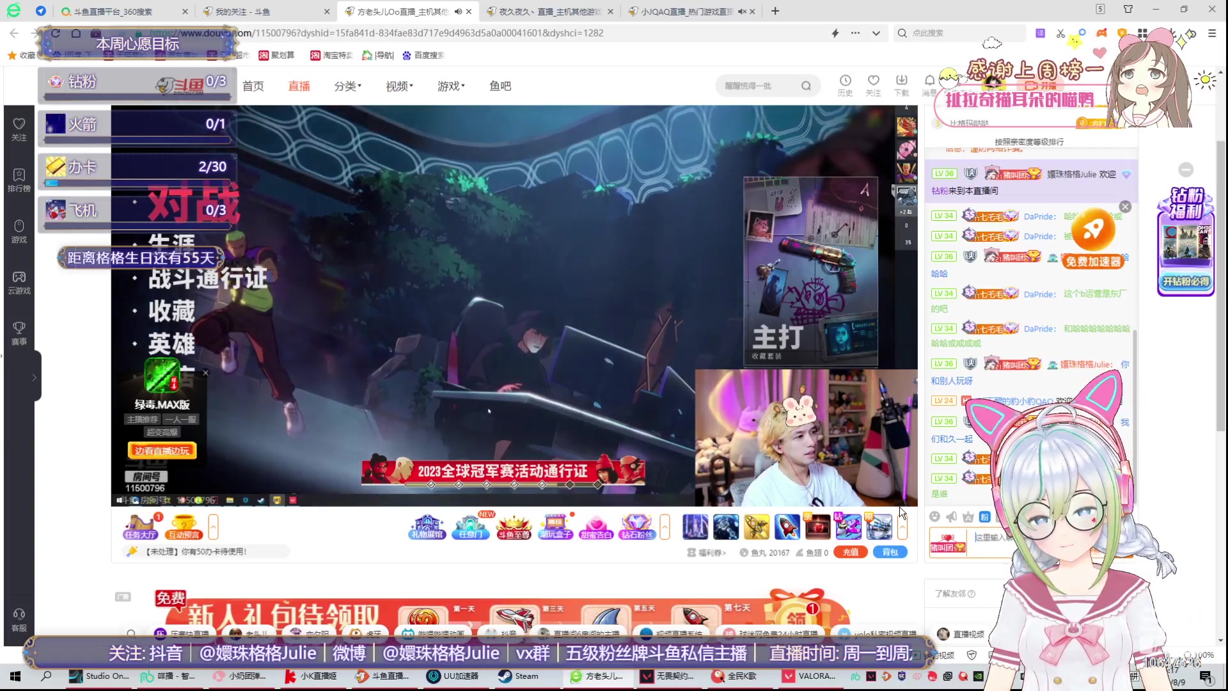Open the 礼物展馆 gift gallery icon

[x=427, y=527]
